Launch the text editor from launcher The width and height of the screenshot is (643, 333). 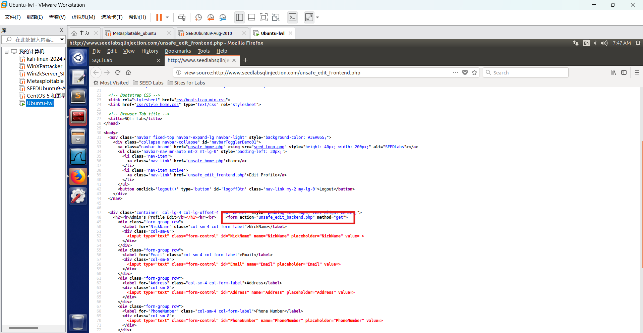pyautogui.click(x=78, y=77)
